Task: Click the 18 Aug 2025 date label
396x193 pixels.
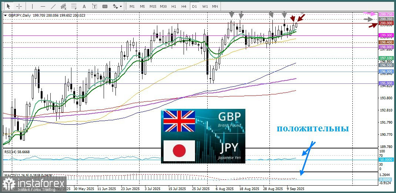Action: 249,189
